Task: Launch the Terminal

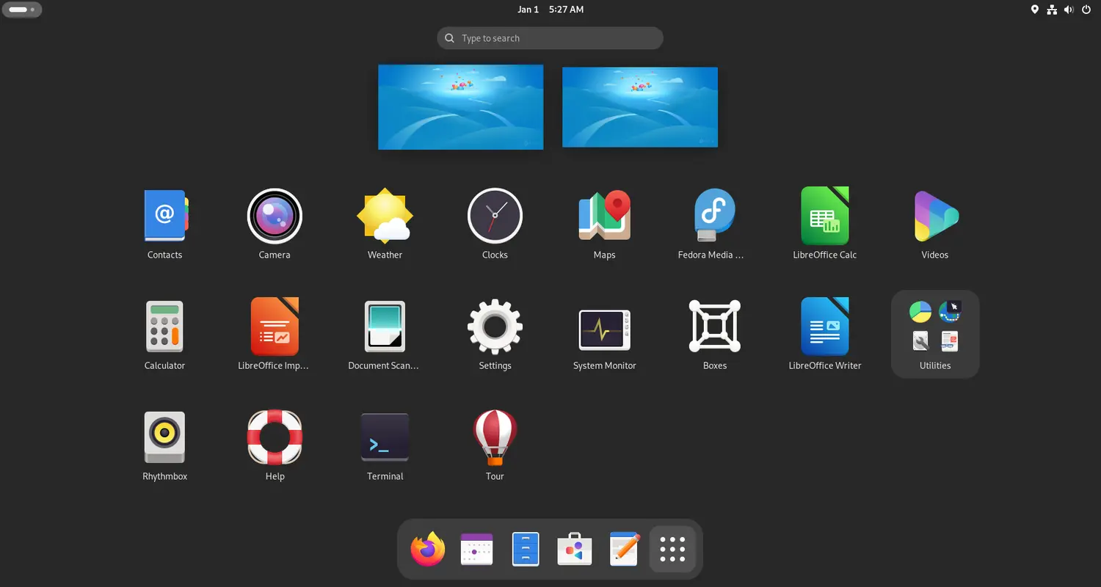Action: point(385,437)
